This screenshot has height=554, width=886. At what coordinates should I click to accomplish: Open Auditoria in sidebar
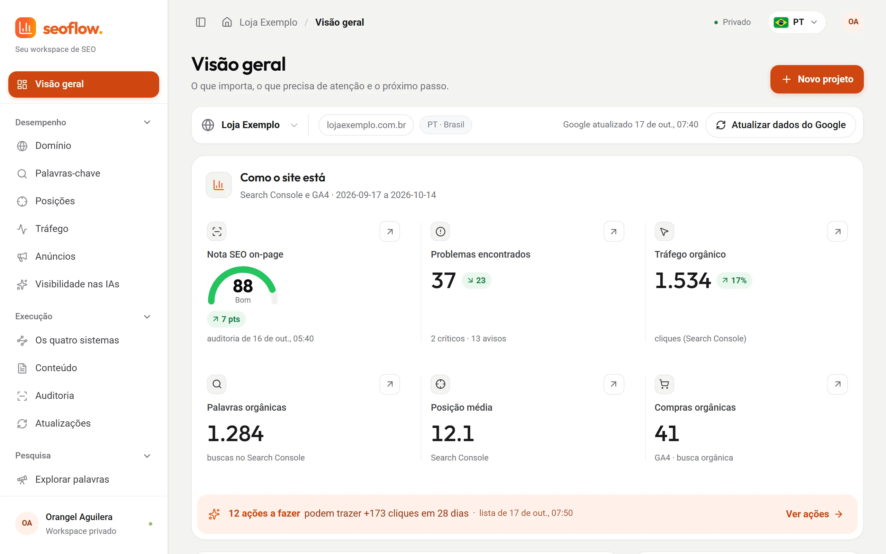pyautogui.click(x=83, y=396)
